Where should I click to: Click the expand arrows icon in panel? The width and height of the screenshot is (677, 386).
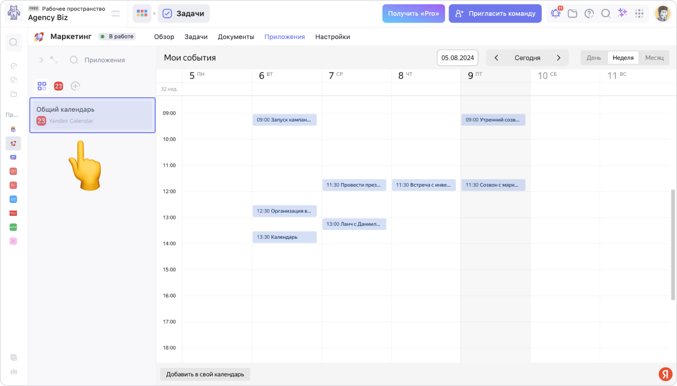[x=54, y=60]
